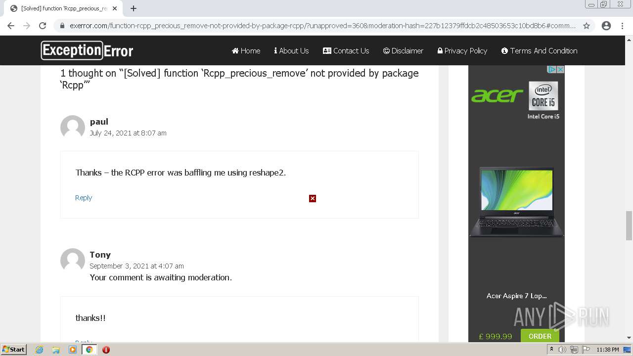The width and height of the screenshot is (633, 356).
Task: Click the £ 999.99 price in the ad
Action: 496,336
